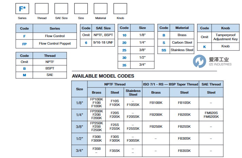This screenshot has height=158, width=242.
Task: Select size code 35 for 3/4"
Action: pyautogui.click(x=124, y=64)
